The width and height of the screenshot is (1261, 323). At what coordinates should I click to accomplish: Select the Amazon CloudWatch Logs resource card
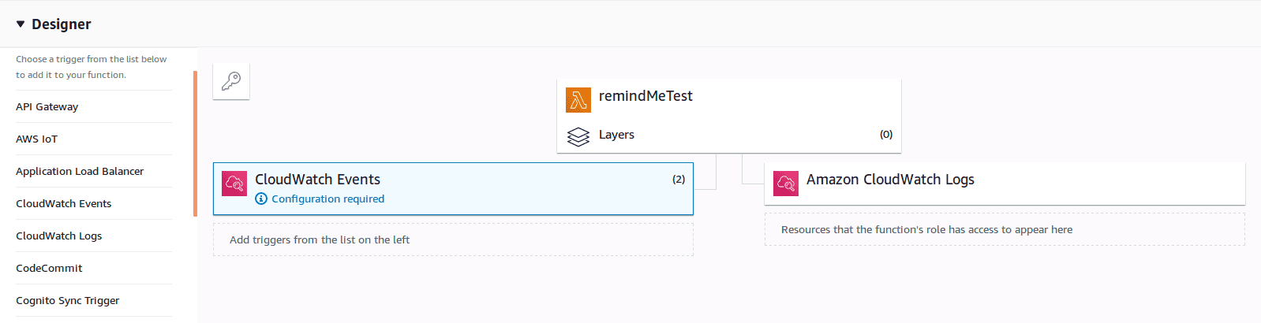click(x=1005, y=184)
